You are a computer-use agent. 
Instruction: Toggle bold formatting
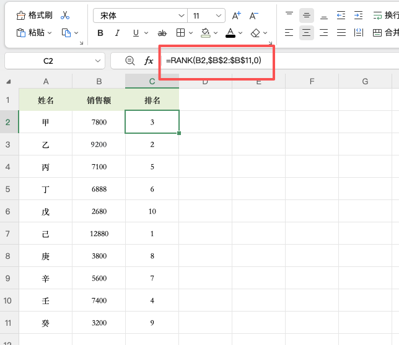pos(100,33)
